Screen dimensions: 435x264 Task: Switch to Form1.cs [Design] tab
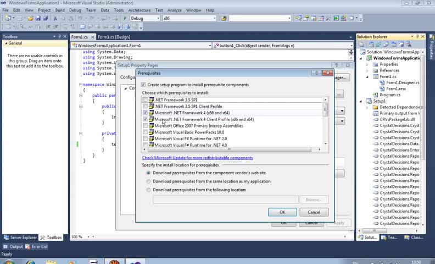pos(114,37)
